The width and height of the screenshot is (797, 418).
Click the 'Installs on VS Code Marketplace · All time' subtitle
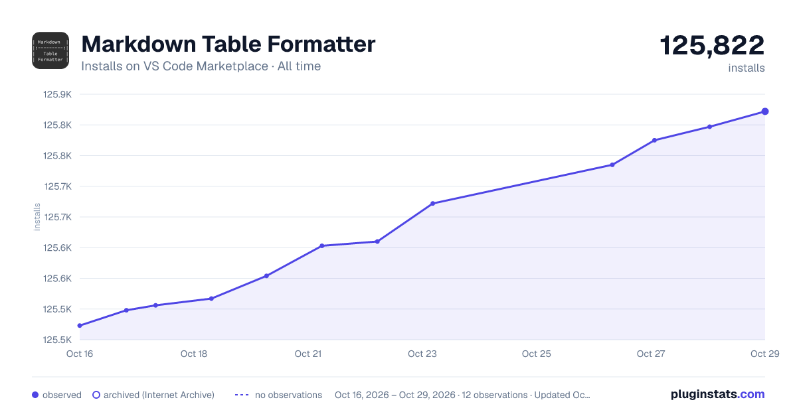(x=201, y=66)
